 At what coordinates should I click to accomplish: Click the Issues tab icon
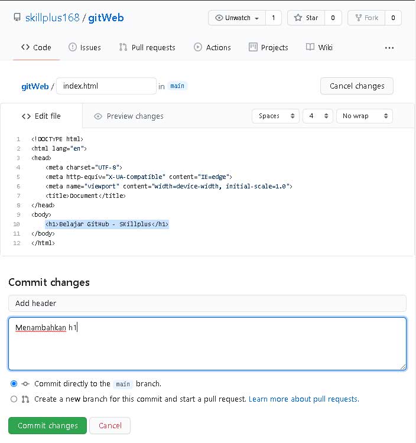coord(73,47)
